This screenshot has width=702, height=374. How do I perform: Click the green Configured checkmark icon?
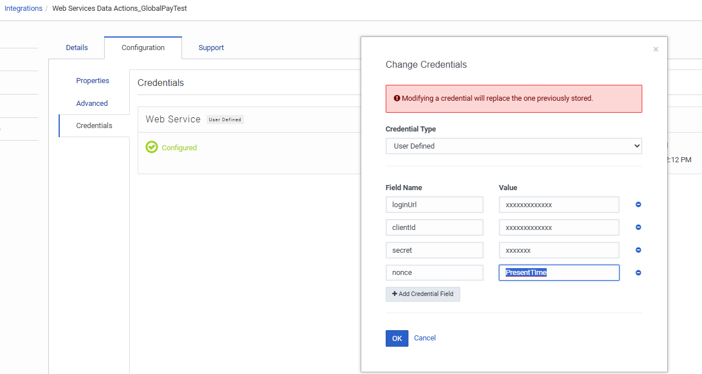pyautogui.click(x=151, y=147)
